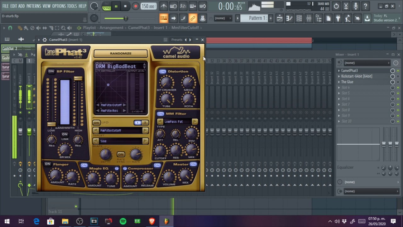Toggle BP Filter ON switch
Screen dimensions: 403x227
[x=51, y=71]
